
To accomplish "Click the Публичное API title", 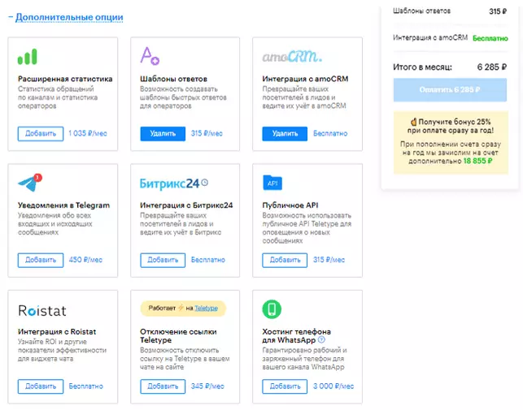I will tap(290, 205).
